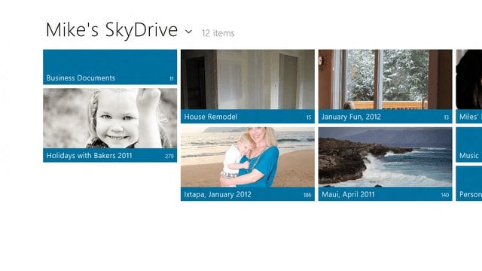Click the 13 count on January Fun tile
Viewport: 482px width, 271px height.
coord(447,117)
